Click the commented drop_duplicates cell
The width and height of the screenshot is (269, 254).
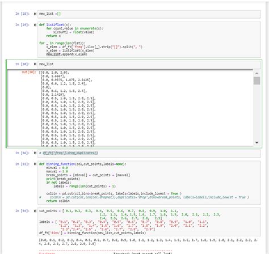(149, 153)
